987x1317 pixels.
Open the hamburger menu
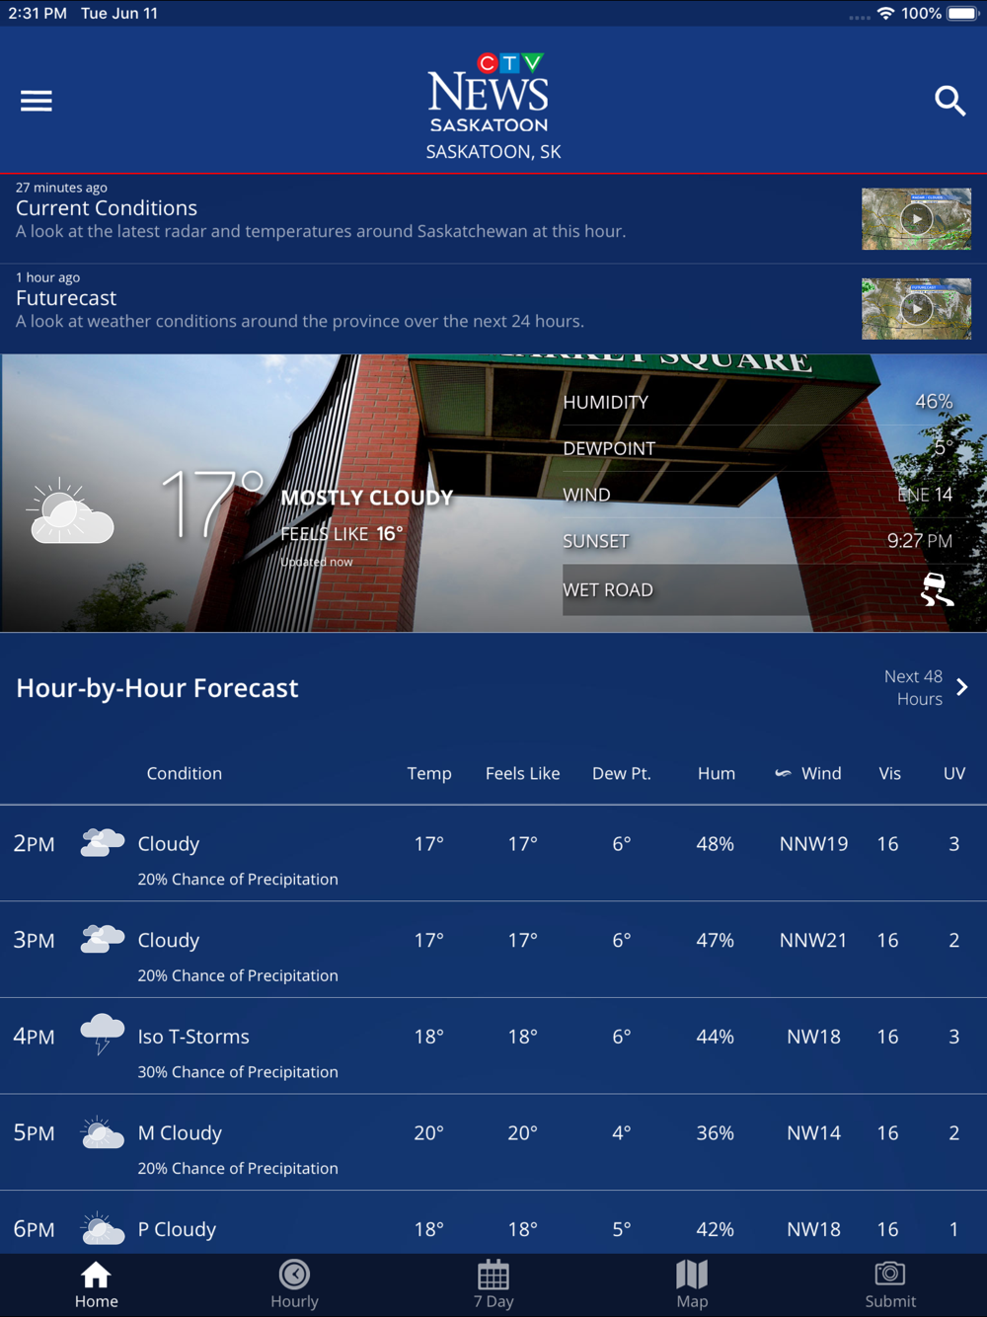tap(37, 101)
